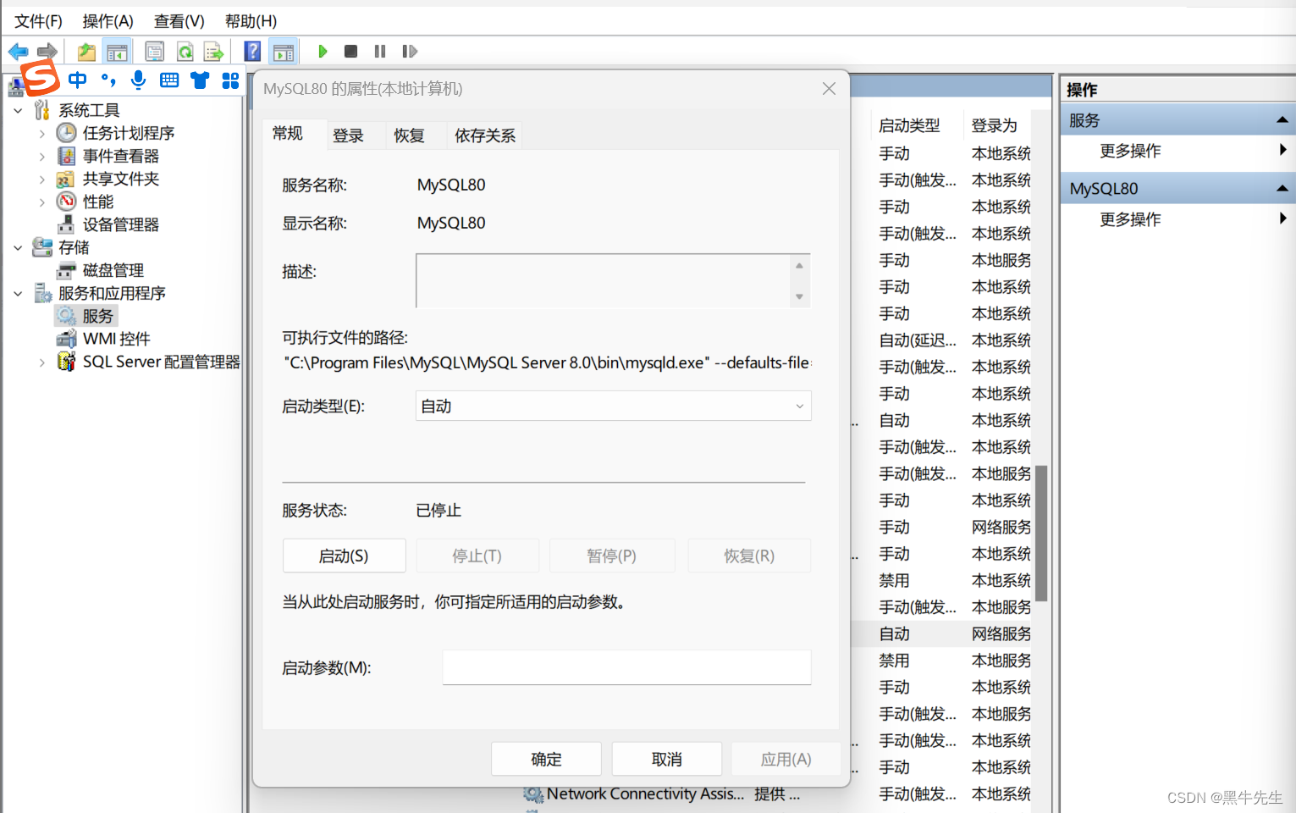Image resolution: width=1296 pixels, height=813 pixels.
Task: Pause service with toolbar pause icon
Action: [x=380, y=52]
